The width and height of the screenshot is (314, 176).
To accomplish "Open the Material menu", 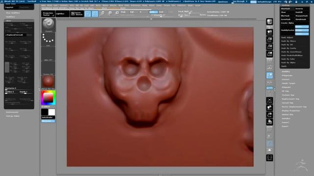I will coord(113,5).
